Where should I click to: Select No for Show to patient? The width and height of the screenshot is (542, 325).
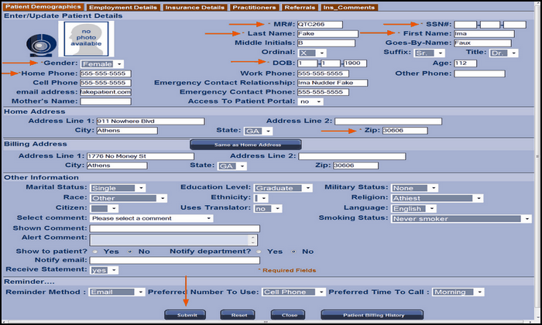[129, 251]
